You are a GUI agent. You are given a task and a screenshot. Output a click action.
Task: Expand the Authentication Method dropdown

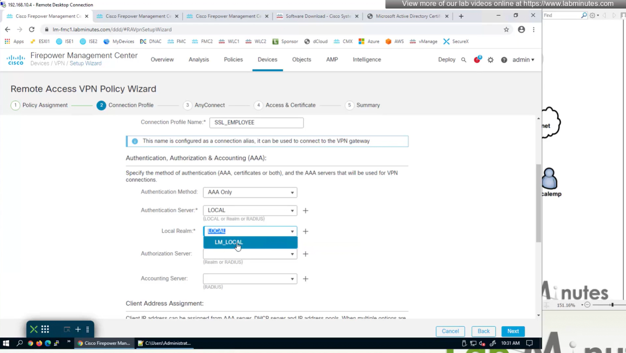click(250, 192)
